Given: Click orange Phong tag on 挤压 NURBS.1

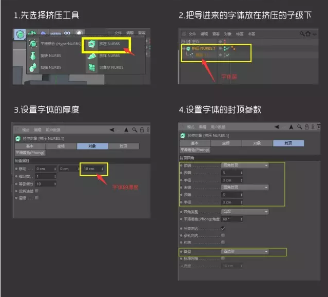Looking at the screenshot, I should [233, 48].
